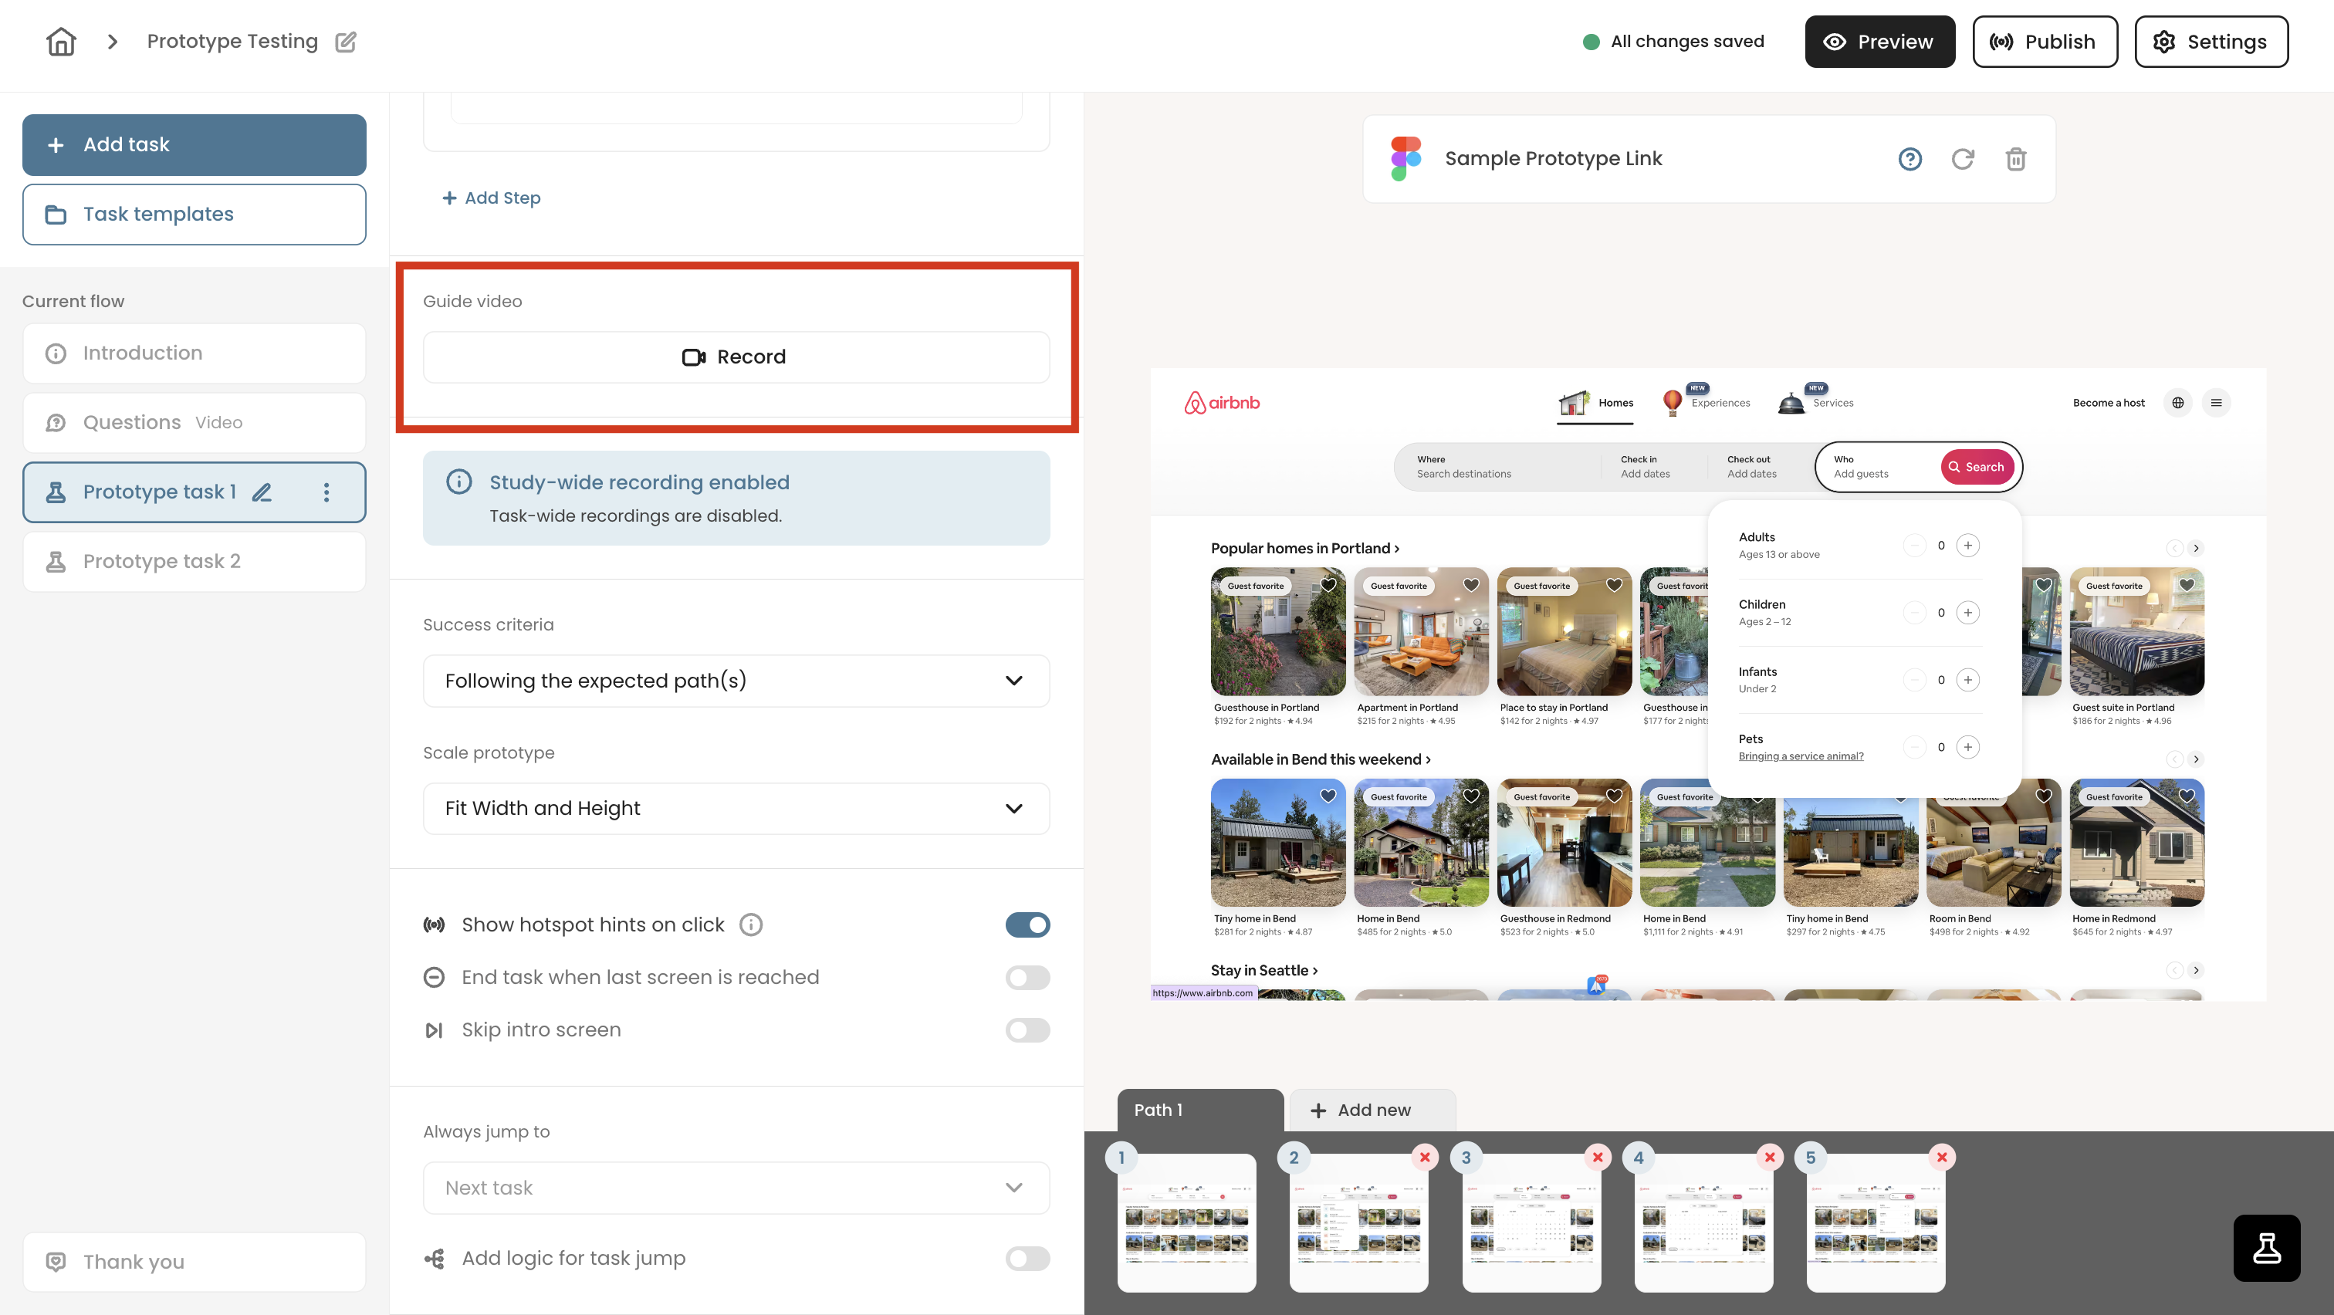Enable Add logic for task jump
This screenshot has height=1315, width=2334.
click(1027, 1258)
